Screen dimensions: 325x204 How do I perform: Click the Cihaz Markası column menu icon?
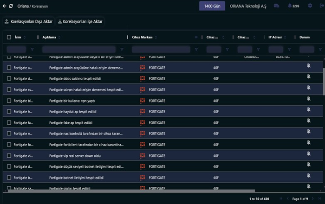[196, 37]
